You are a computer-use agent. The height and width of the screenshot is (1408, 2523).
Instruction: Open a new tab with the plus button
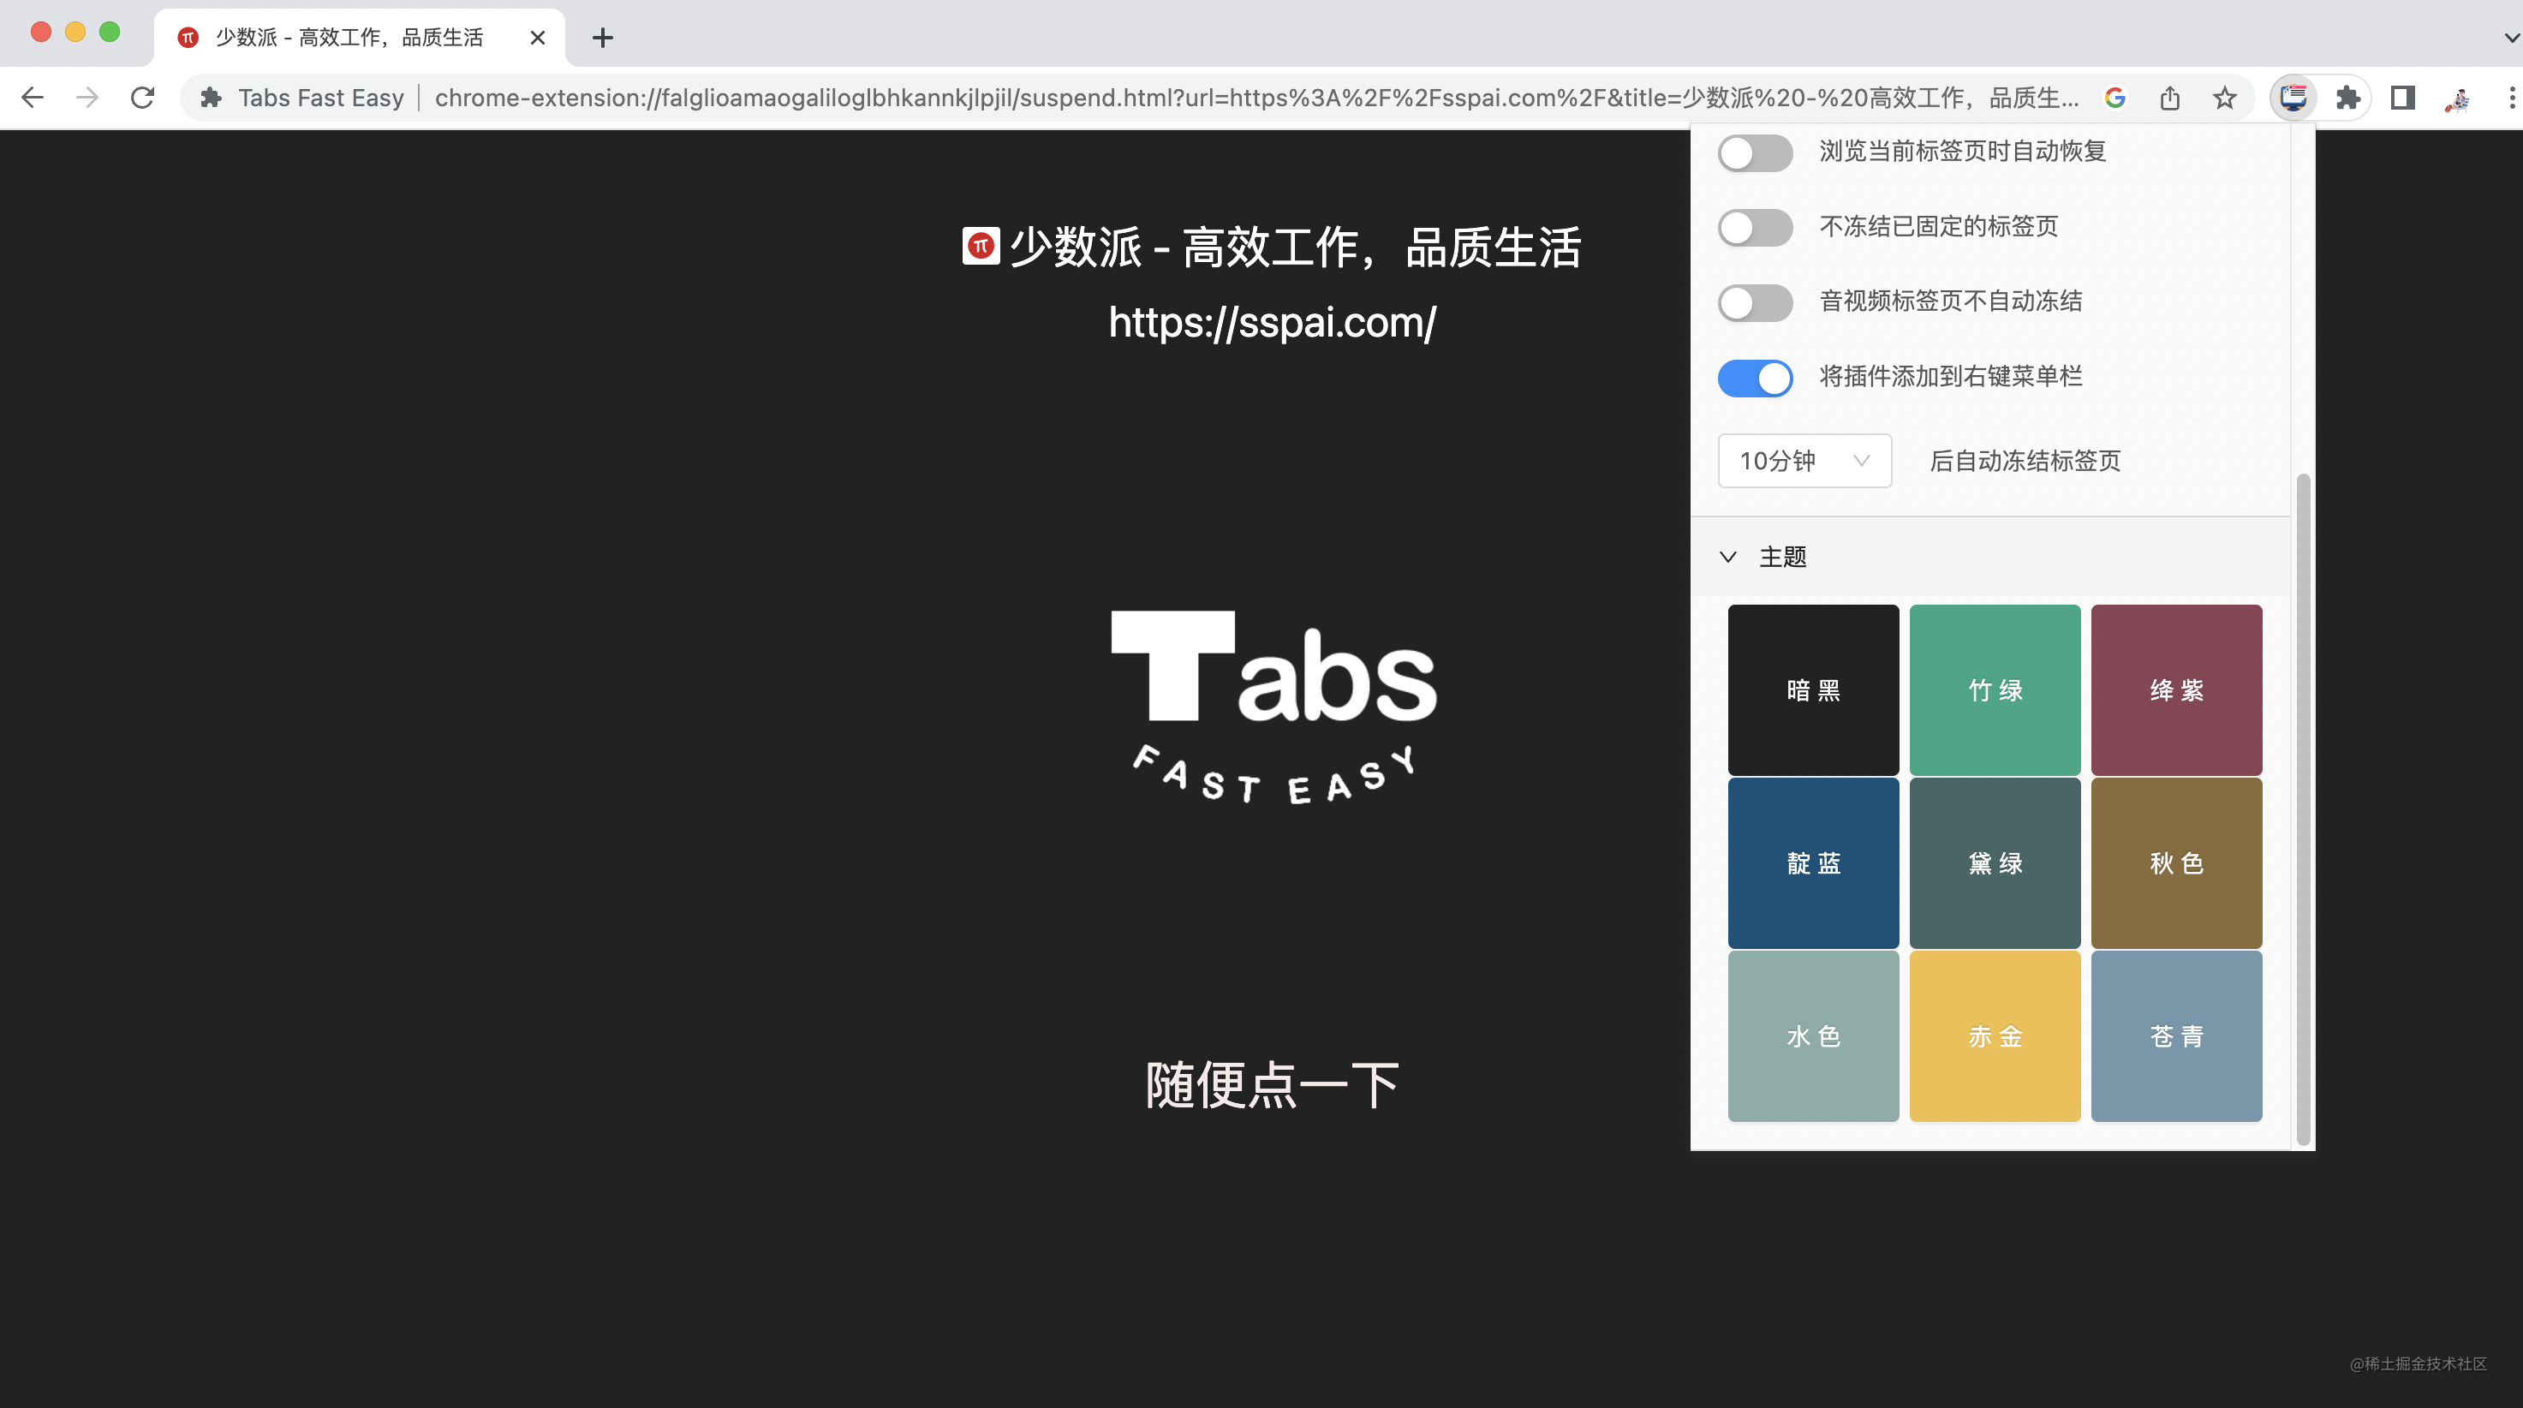(x=602, y=37)
